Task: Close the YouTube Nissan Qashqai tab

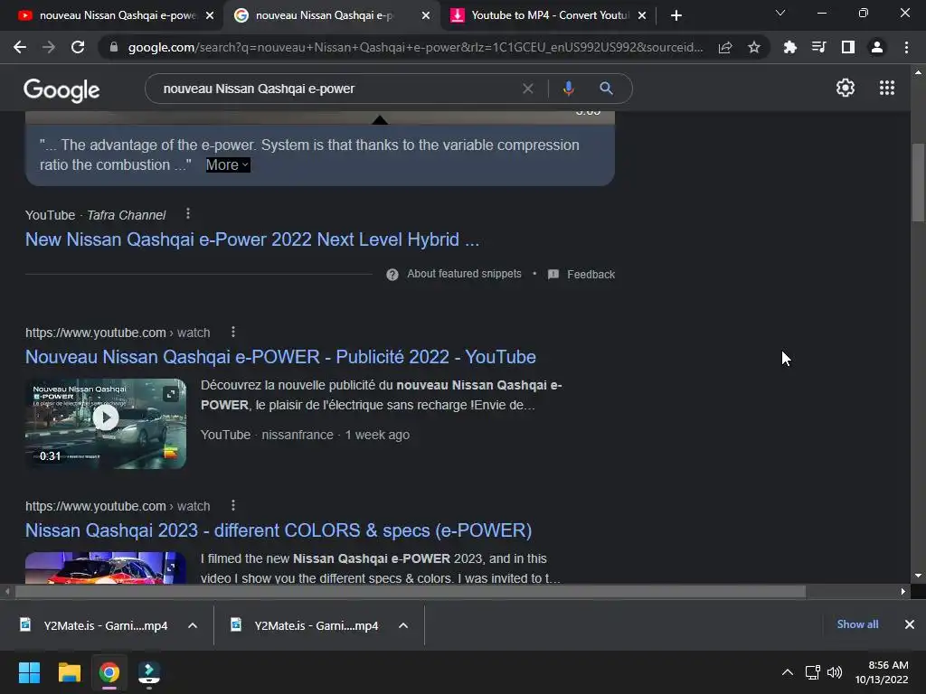Action: coord(210,15)
